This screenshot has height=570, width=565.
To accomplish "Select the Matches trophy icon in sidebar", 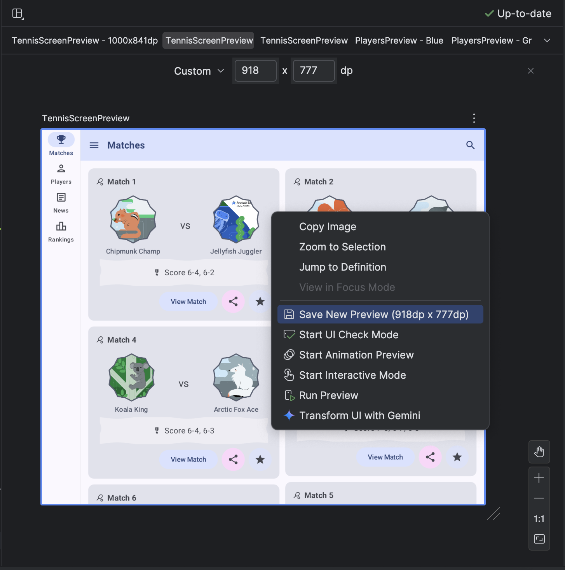I will point(61,139).
